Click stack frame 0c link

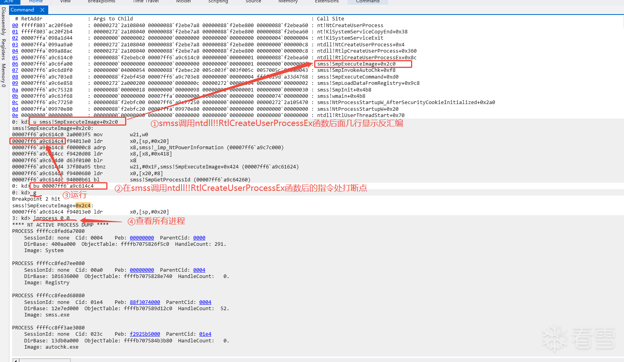tap(15, 102)
